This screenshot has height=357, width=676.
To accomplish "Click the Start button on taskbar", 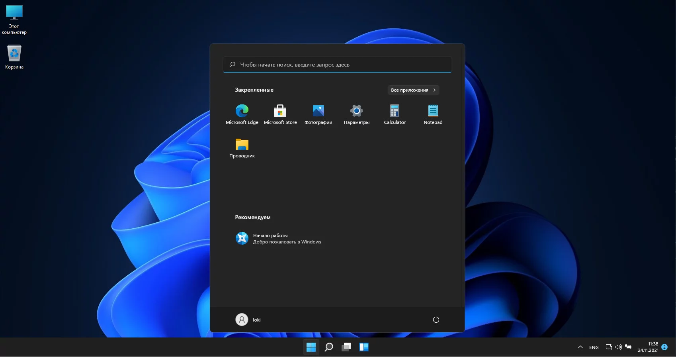I will (311, 347).
